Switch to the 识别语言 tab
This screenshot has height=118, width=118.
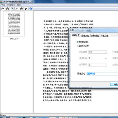coord(95,36)
